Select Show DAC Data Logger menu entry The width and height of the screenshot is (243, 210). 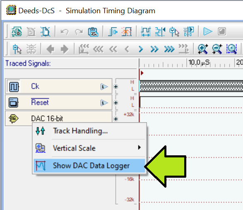[89, 166]
